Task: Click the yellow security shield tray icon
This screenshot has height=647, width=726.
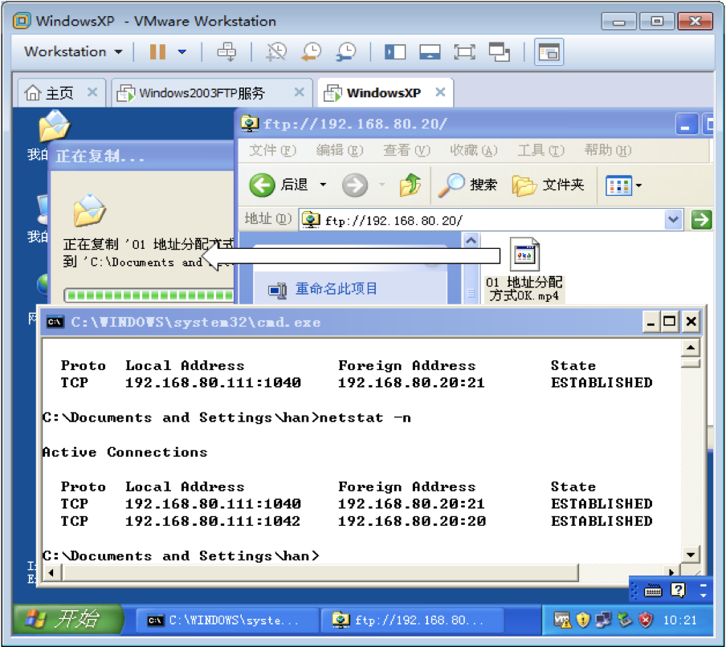Action: [583, 620]
